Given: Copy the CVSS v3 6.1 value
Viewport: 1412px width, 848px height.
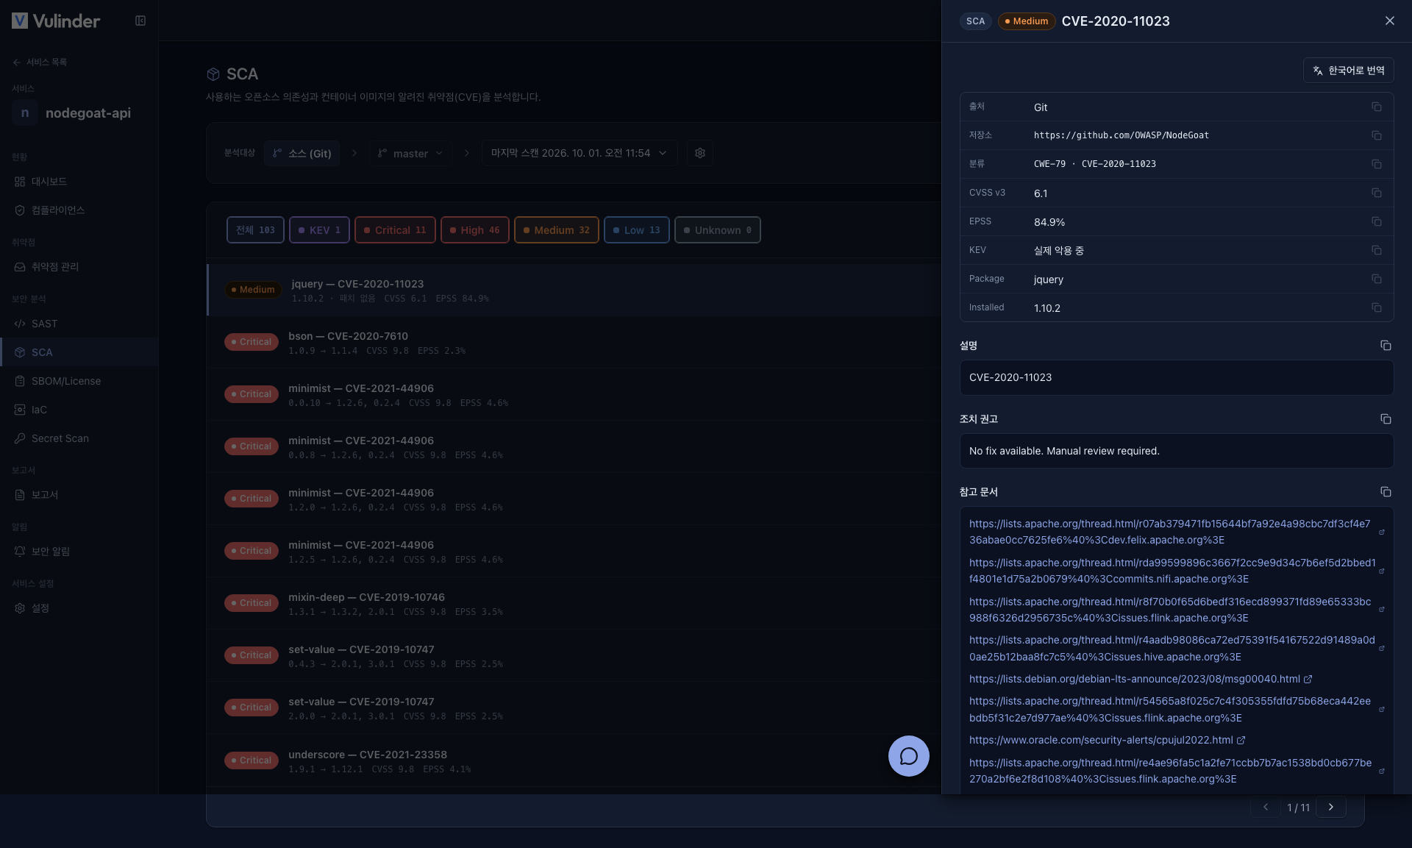Looking at the screenshot, I should tap(1376, 193).
